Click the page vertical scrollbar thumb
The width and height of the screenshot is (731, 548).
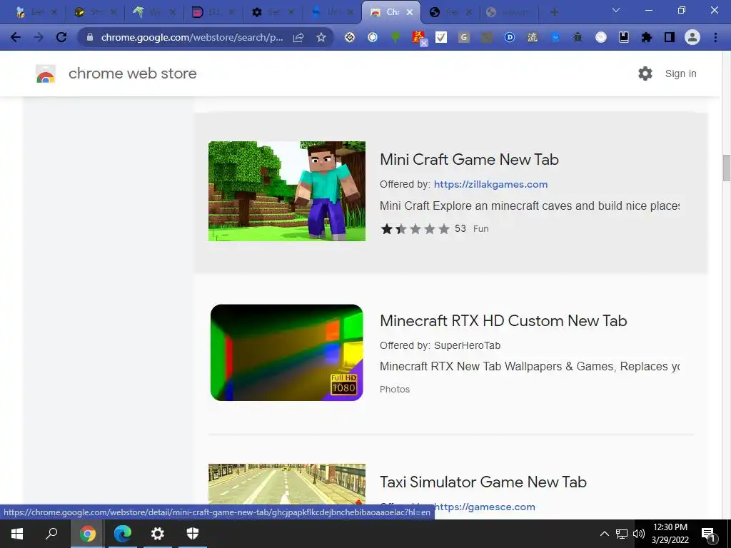(726, 168)
